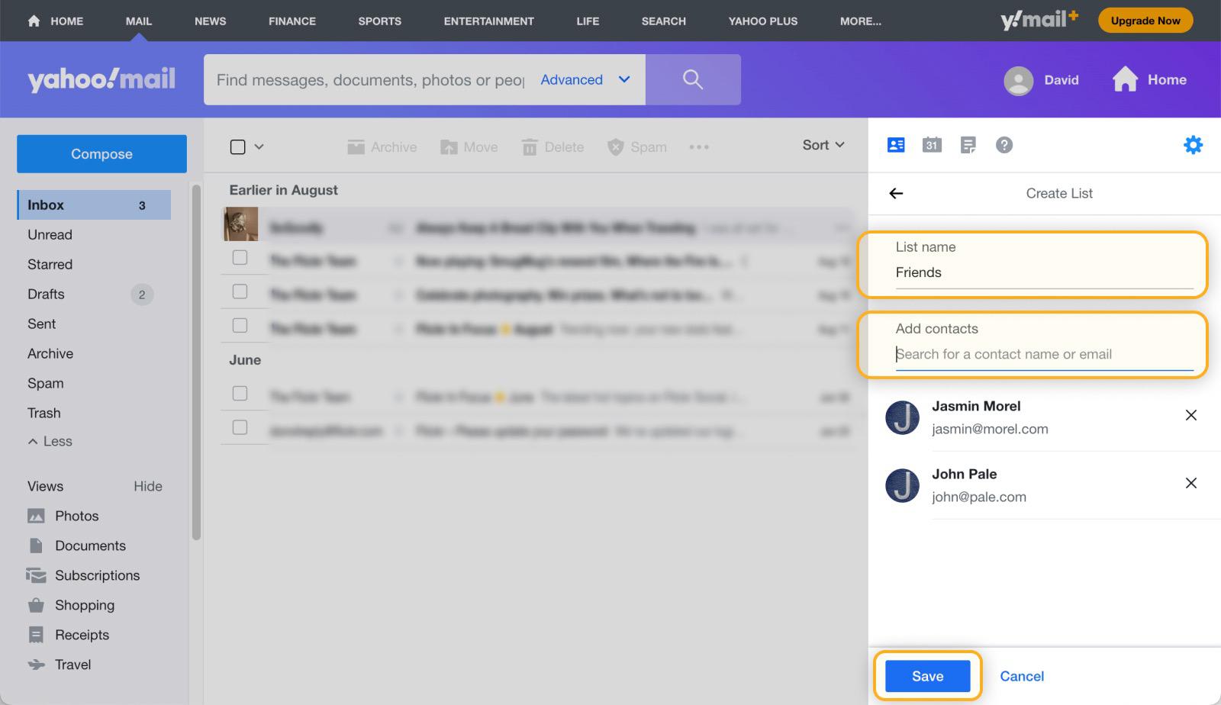The image size is (1221, 705).
Task: Click the Yahoo Mail logo
Action: point(101,79)
